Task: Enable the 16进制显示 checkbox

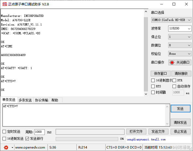Action: 153,81
